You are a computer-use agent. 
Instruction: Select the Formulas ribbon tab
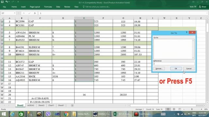click(48, 7)
